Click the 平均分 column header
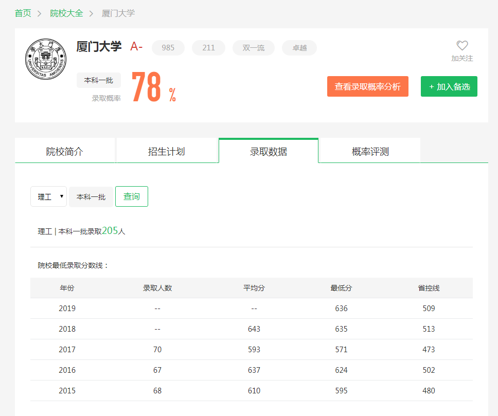 click(254, 288)
